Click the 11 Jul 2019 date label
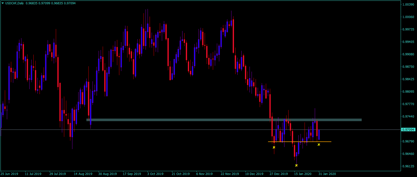Viewport: 417px width, 177px height. click(33, 174)
